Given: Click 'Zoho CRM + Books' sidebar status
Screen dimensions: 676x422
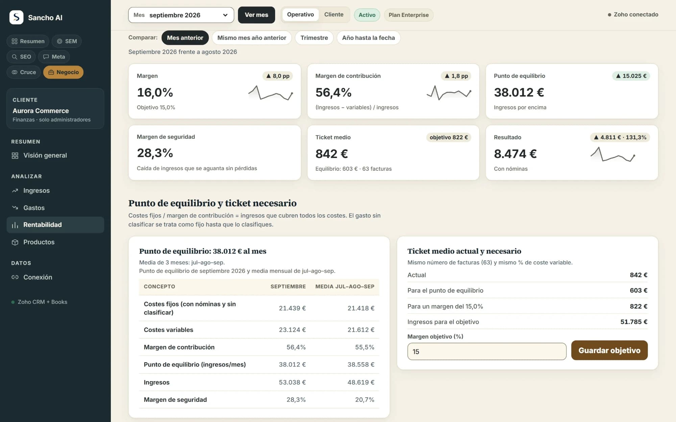Looking at the screenshot, I should (39, 302).
